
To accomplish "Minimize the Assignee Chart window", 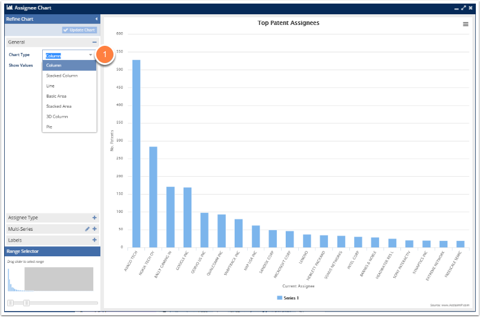I will (x=456, y=8).
